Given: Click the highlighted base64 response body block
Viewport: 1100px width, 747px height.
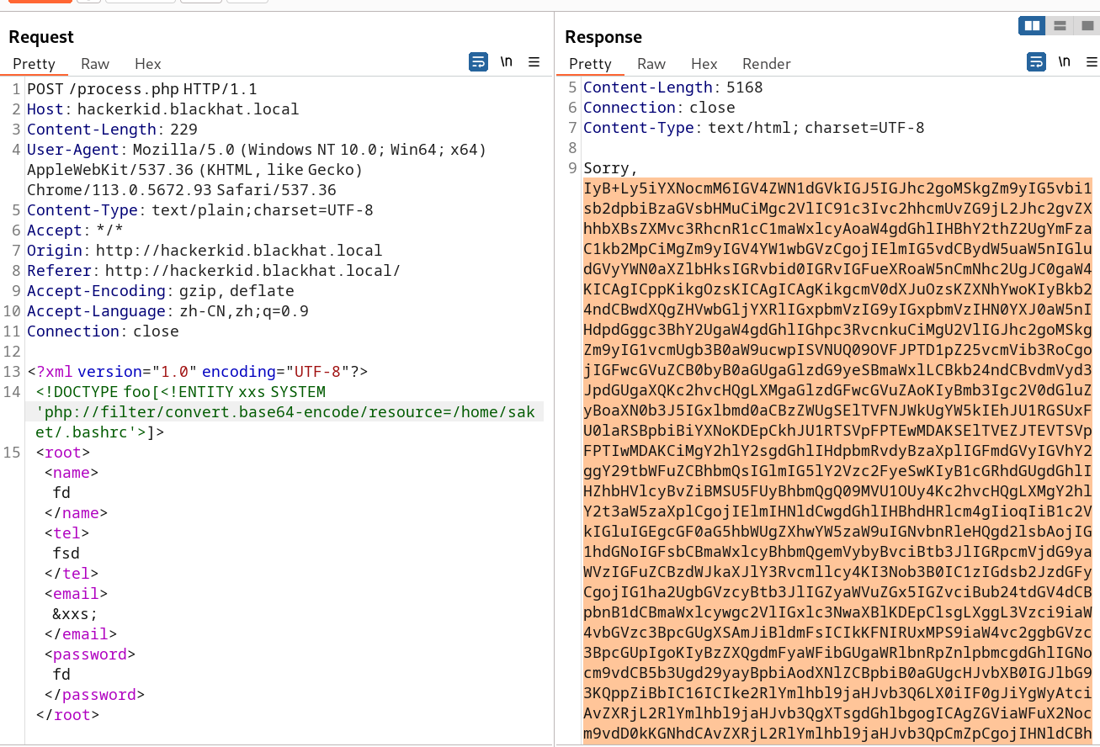Looking at the screenshot, I should [x=838, y=461].
